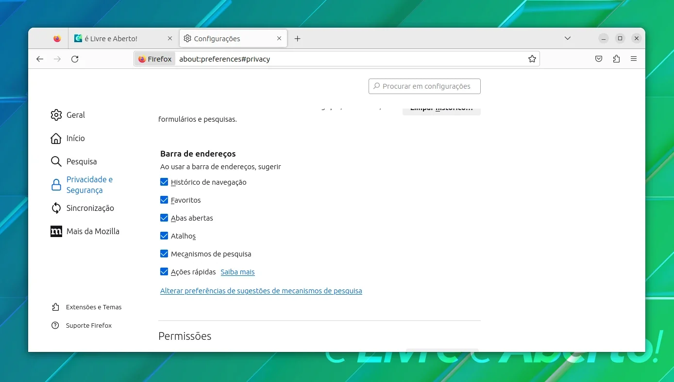Minimize the Firefox window
The height and width of the screenshot is (382, 674).
pyautogui.click(x=604, y=38)
